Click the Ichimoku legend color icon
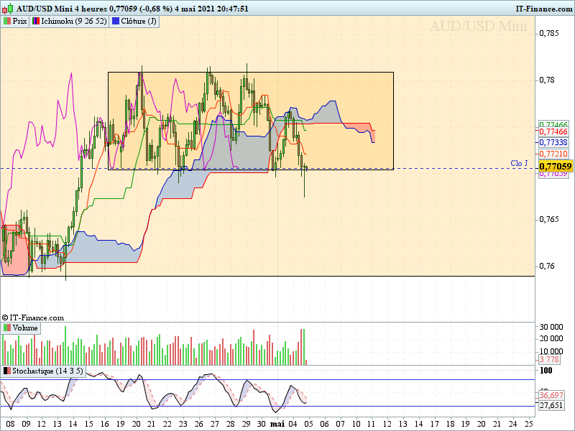Image resolution: width=575 pixels, height=431 pixels. pos(35,22)
